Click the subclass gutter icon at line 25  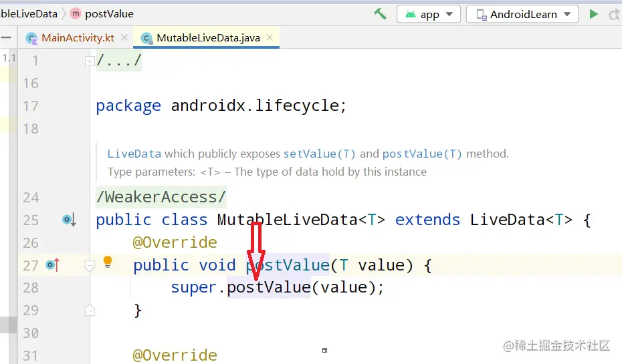69,220
